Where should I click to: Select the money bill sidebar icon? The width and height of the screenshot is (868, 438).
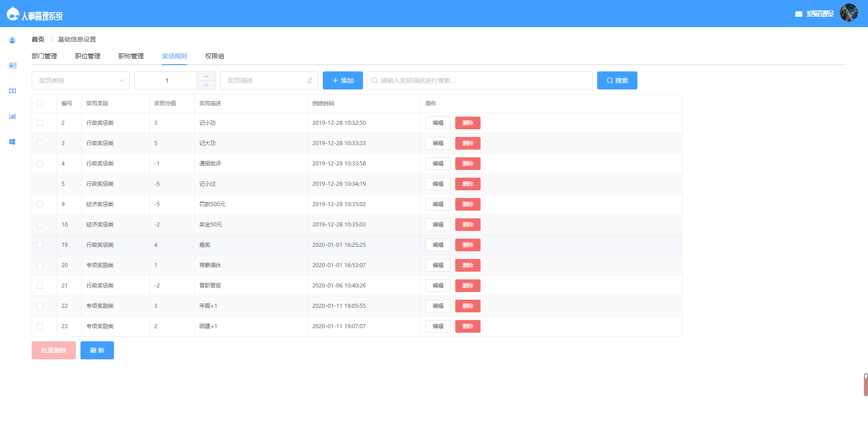[x=12, y=91]
